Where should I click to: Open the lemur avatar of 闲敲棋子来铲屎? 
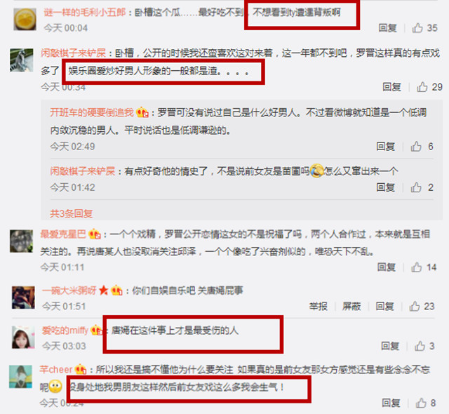click(22, 60)
